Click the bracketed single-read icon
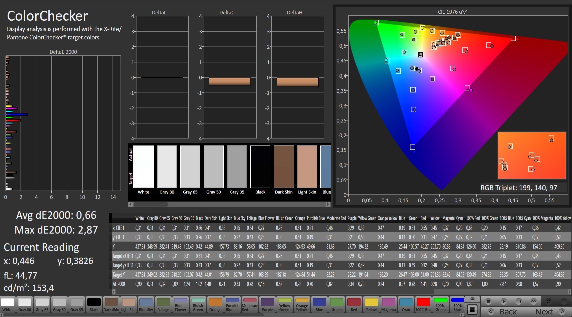The image size is (572, 317). coord(518,301)
